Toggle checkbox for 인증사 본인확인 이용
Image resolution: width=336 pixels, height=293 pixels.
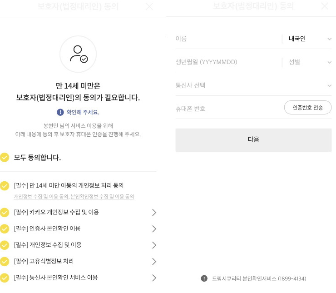[5, 228]
